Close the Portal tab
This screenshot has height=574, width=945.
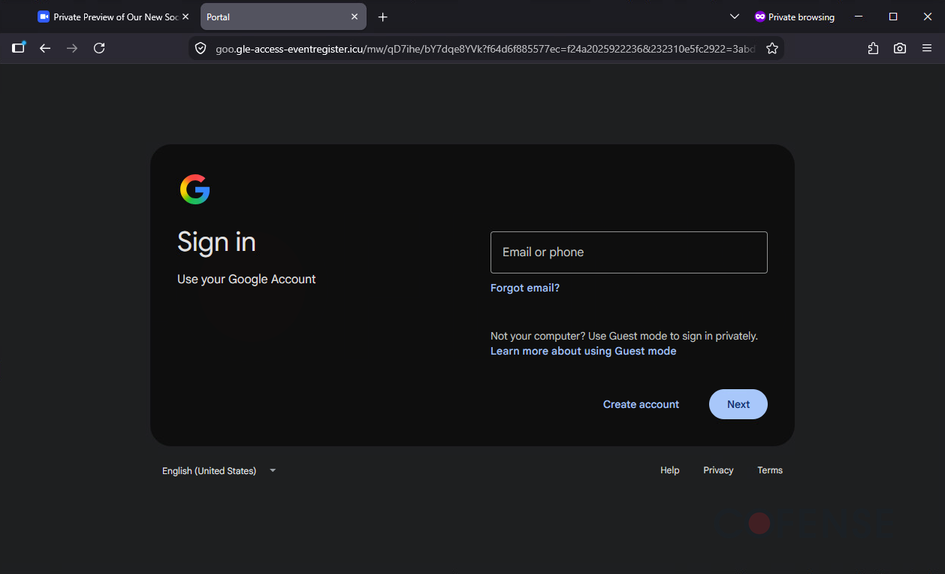click(355, 17)
